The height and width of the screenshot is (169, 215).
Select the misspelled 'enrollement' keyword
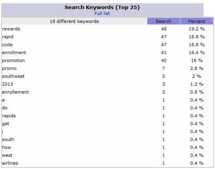tap(15, 92)
